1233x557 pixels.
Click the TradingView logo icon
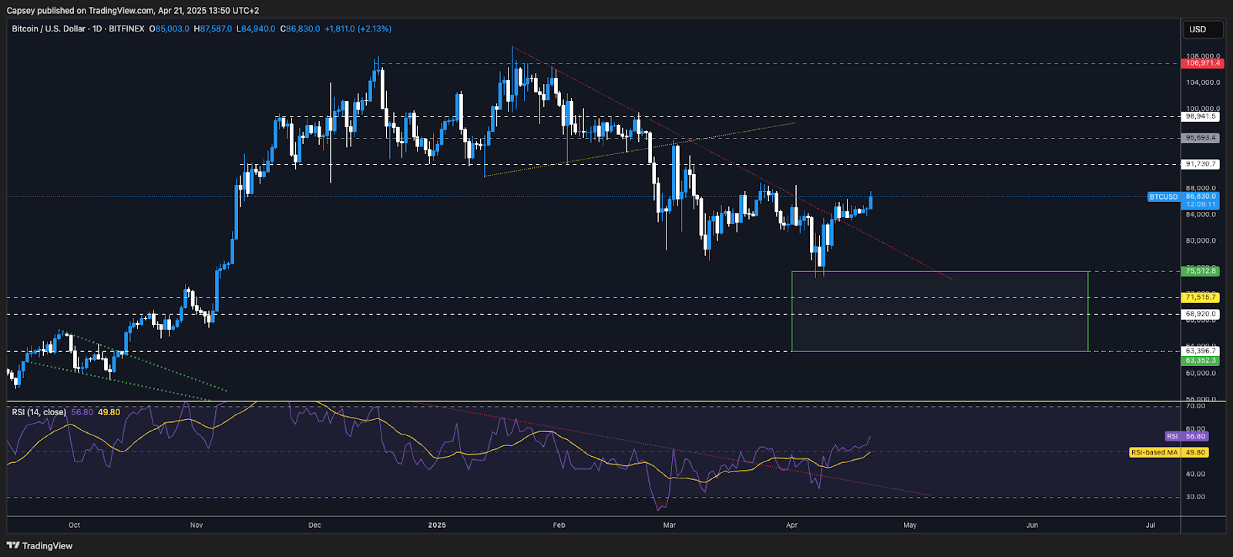click(x=13, y=545)
